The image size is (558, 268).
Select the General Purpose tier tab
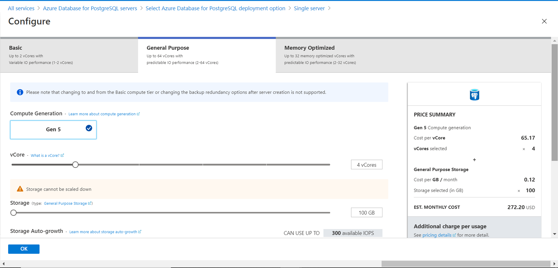(x=207, y=55)
